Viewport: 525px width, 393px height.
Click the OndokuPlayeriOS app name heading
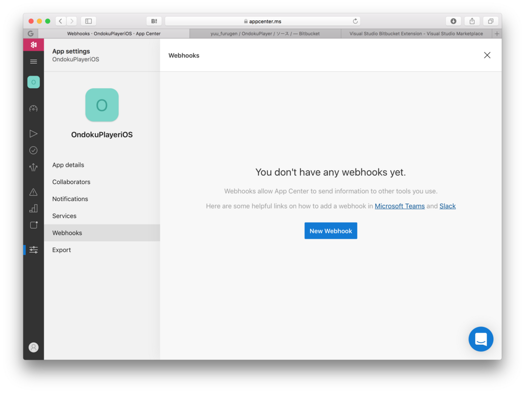coord(102,135)
